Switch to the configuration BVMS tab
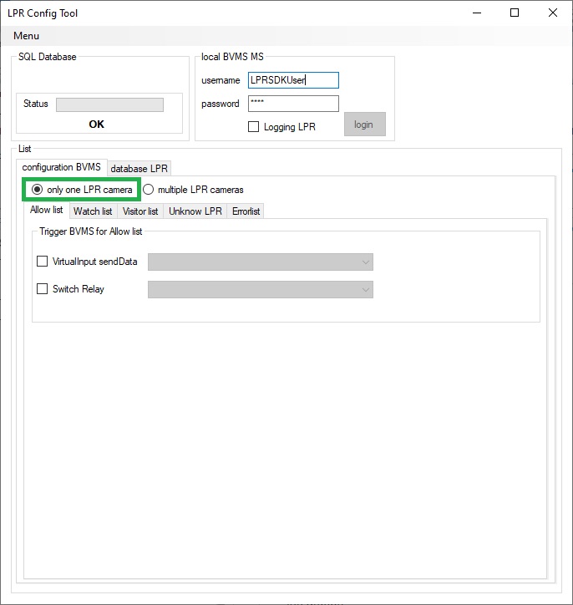The image size is (573, 605). 61,167
